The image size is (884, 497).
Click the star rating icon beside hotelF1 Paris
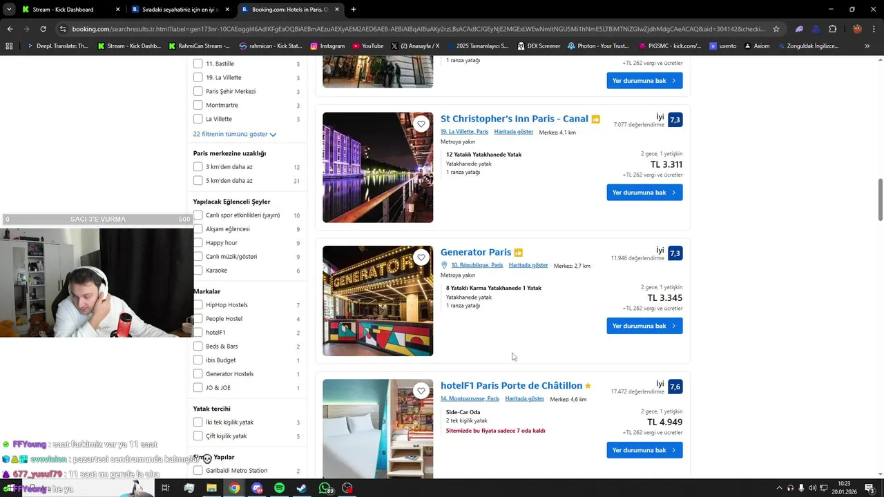(588, 386)
